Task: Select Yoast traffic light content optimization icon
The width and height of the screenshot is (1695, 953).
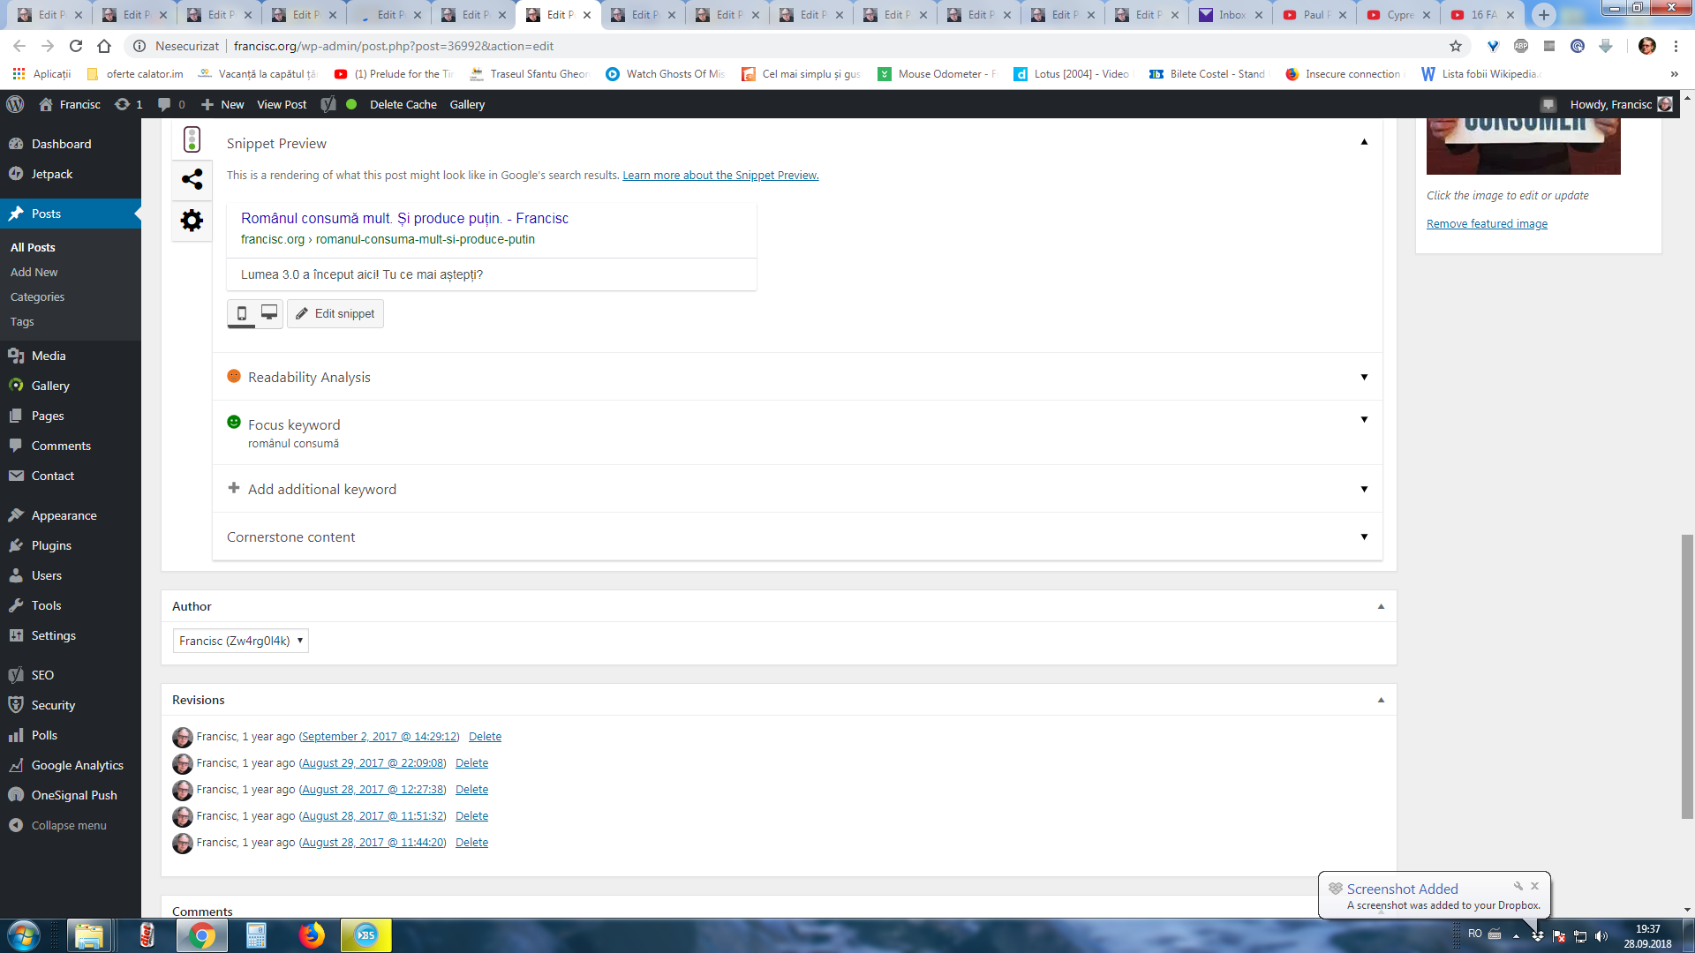Action: coord(192,139)
